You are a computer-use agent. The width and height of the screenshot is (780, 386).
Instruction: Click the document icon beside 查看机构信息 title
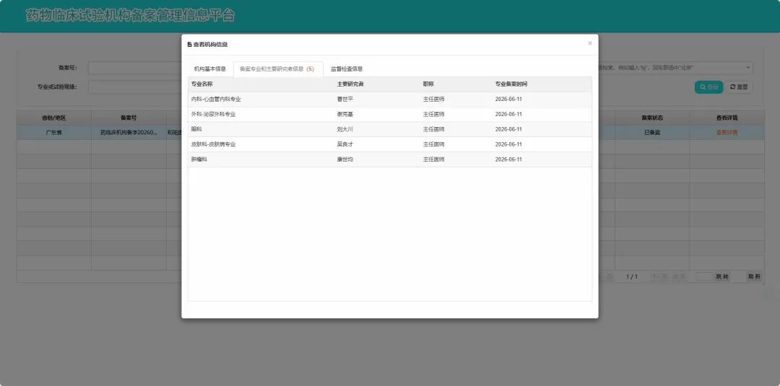(189, 45)
